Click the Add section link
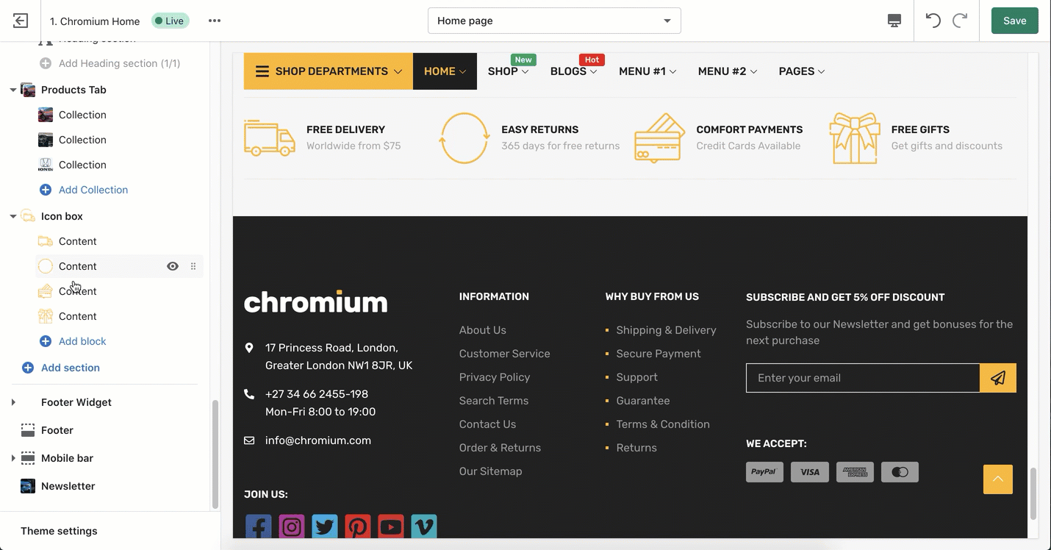 click(71, 368)
